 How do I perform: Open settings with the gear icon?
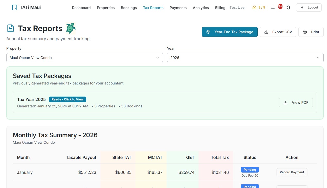point(288,8)
